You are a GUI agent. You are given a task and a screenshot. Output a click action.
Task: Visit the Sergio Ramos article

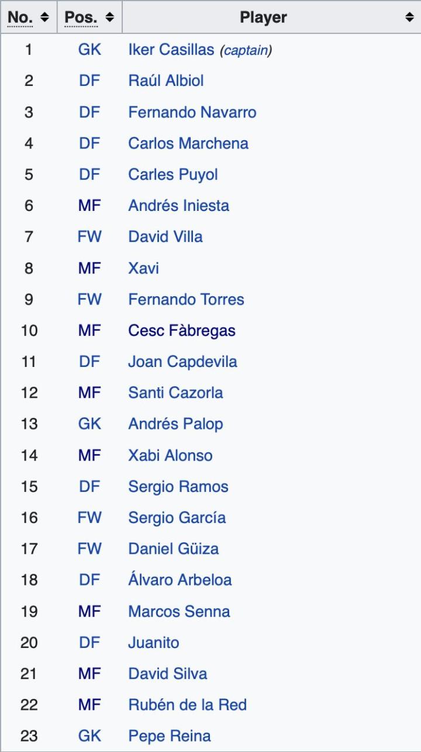178,487
